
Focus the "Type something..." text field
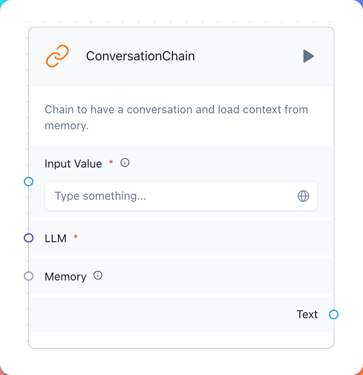tap(181, 196)
